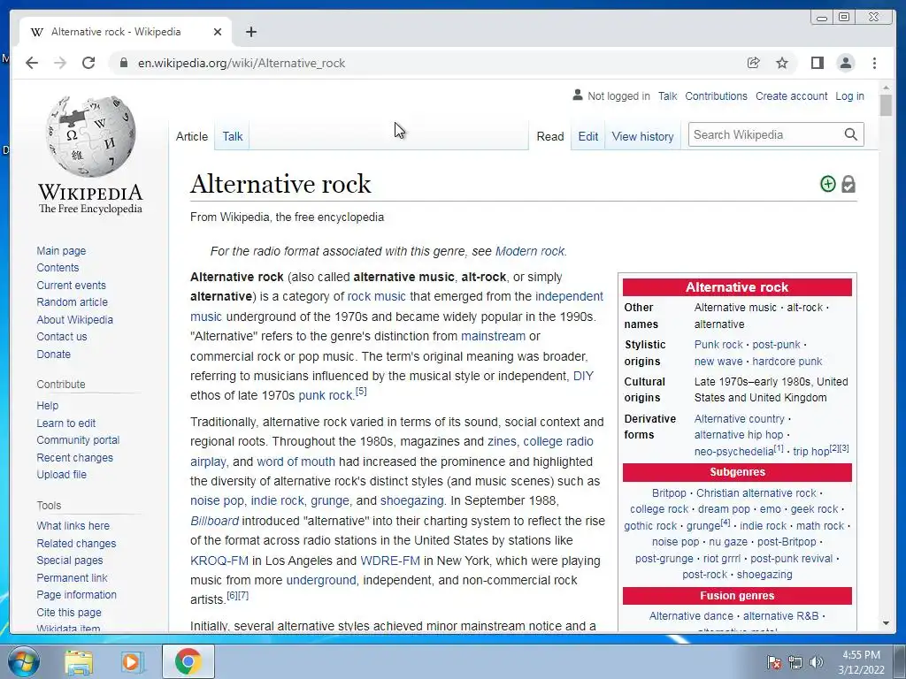The width and height of the screenshot is (906, 679).
Task: Open the side panel icon
Action: (x=817, y=63)
